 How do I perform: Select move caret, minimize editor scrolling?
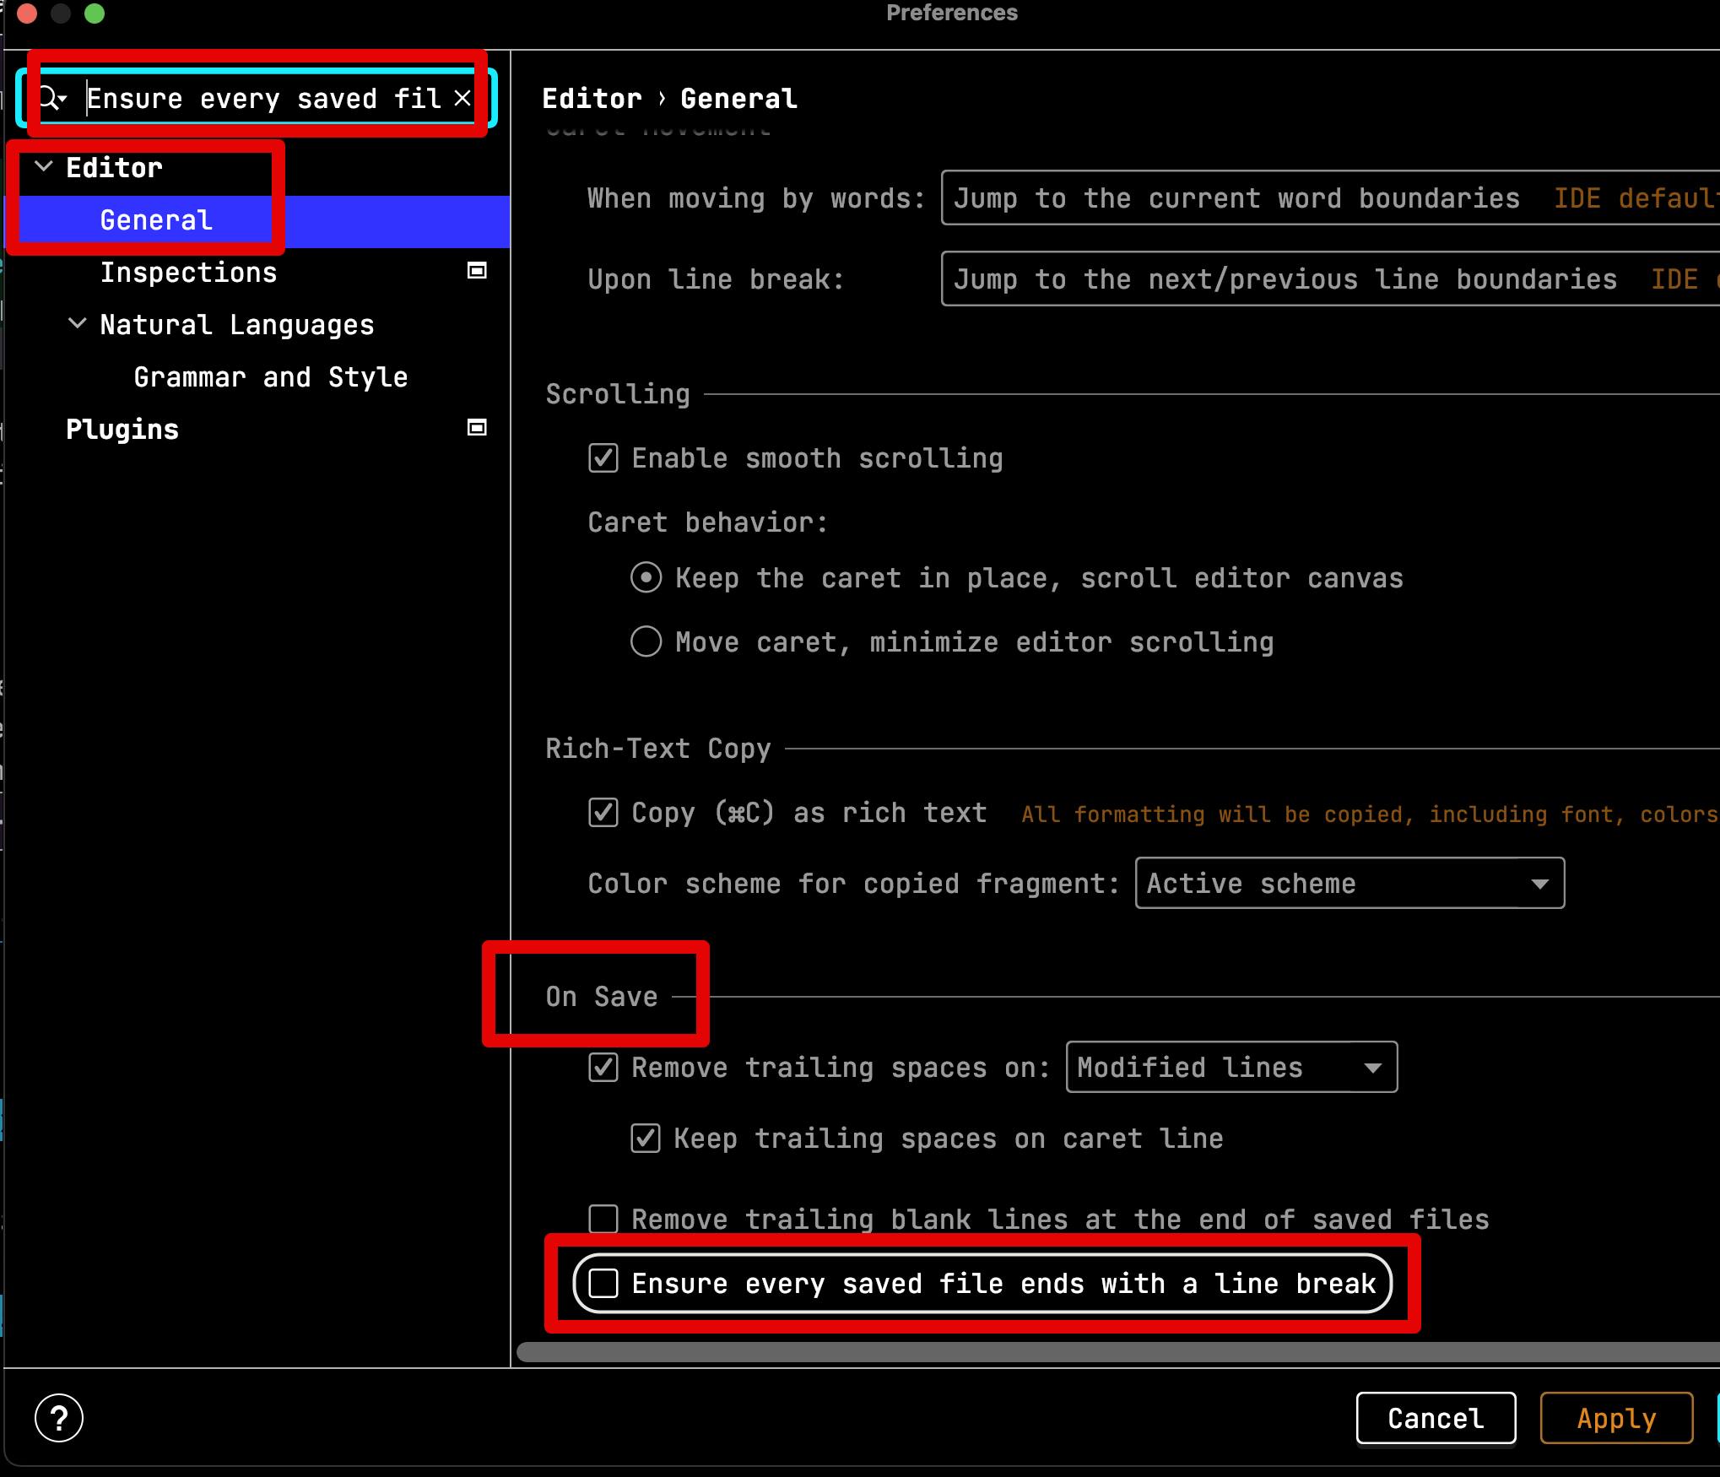point(646,641)
